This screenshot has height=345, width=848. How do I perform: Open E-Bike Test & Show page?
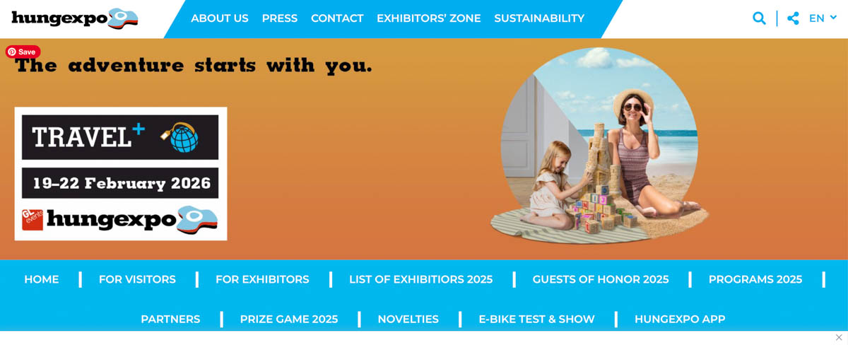[x=536, y=319]
